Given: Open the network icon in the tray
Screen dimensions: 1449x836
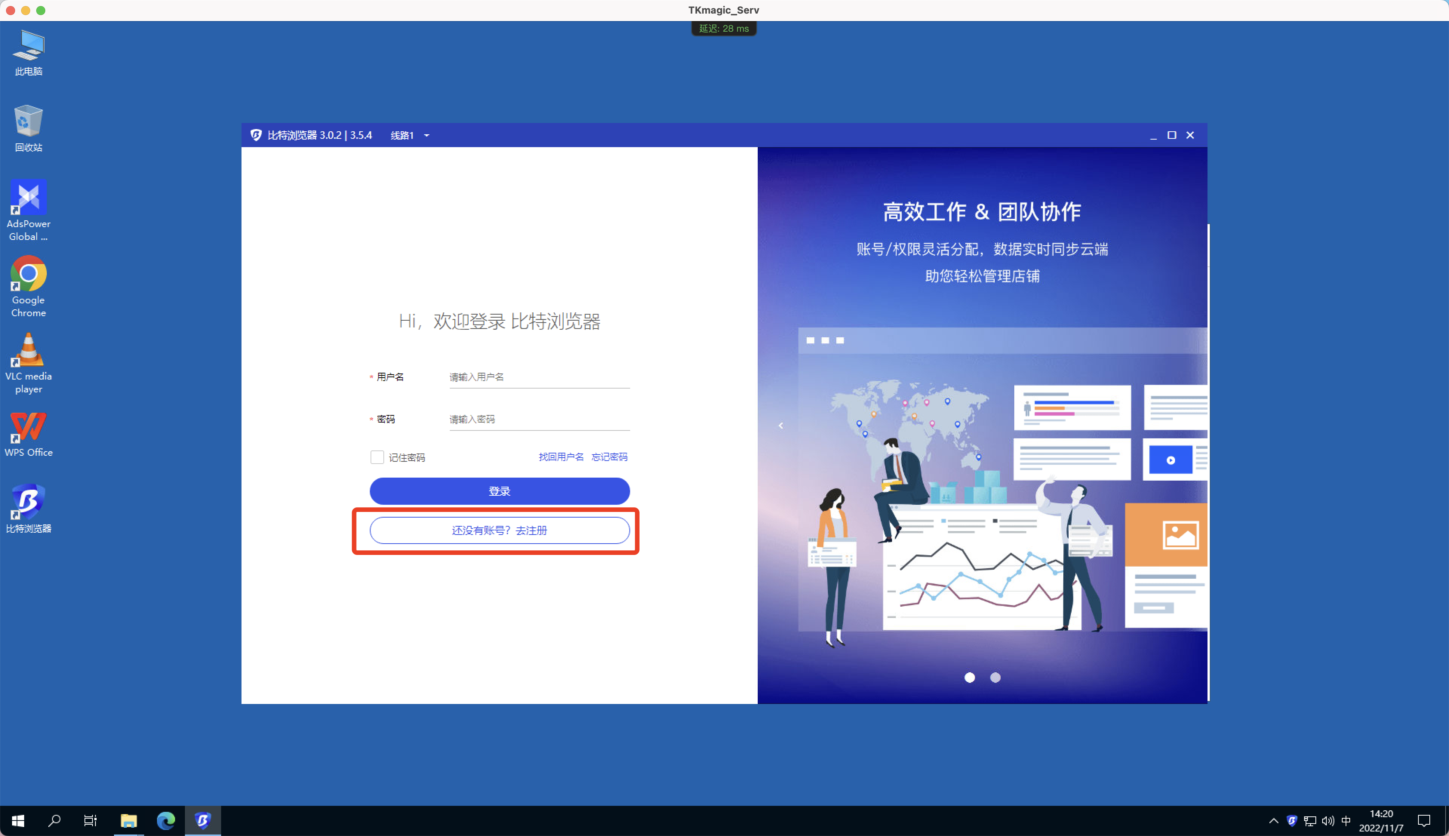Looking at the screenshot, I should pos(1310,821).
